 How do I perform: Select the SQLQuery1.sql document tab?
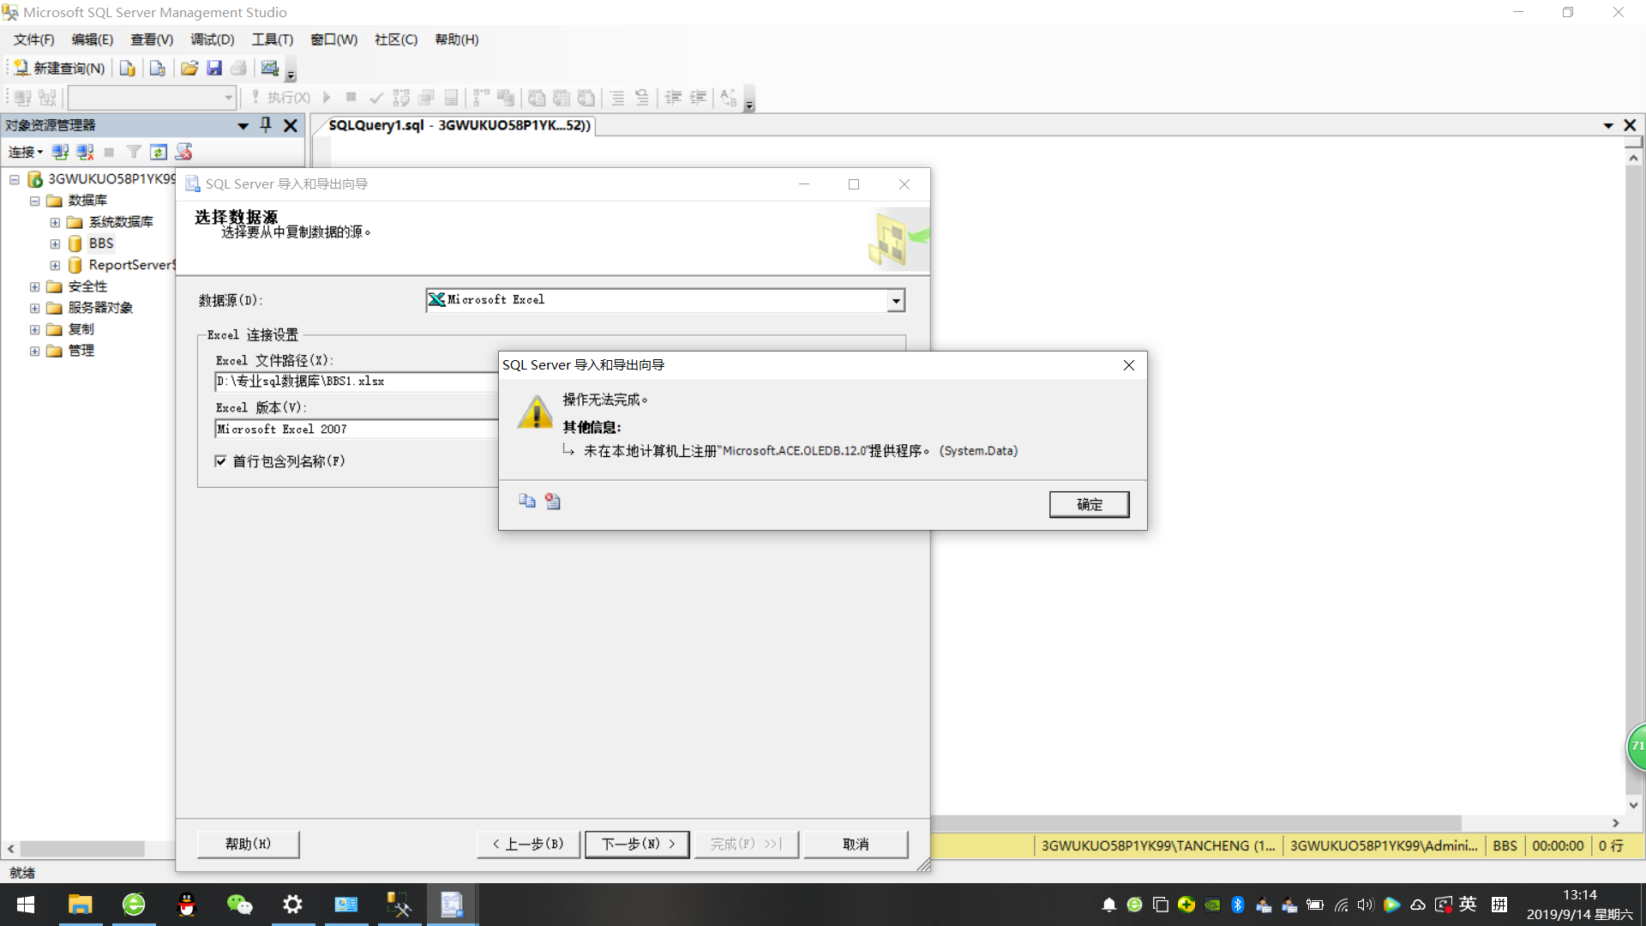(460, 125)
